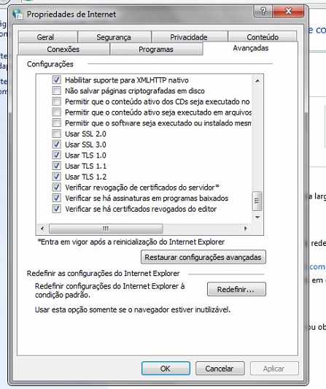Switch to the Segurança tab
This screenshot has width=326, height=389.
point(114,37)
